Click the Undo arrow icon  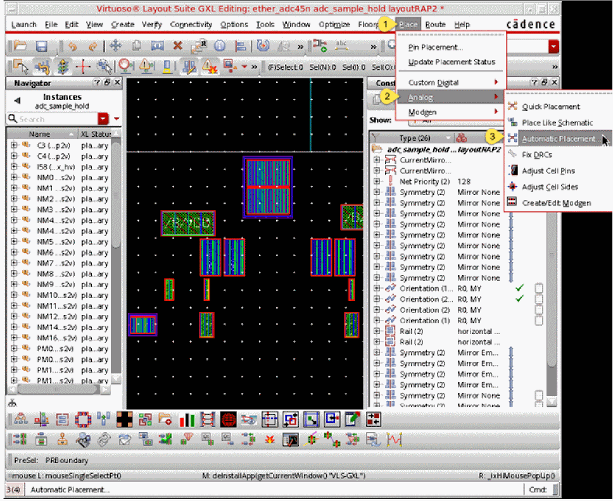coord(73,46)
